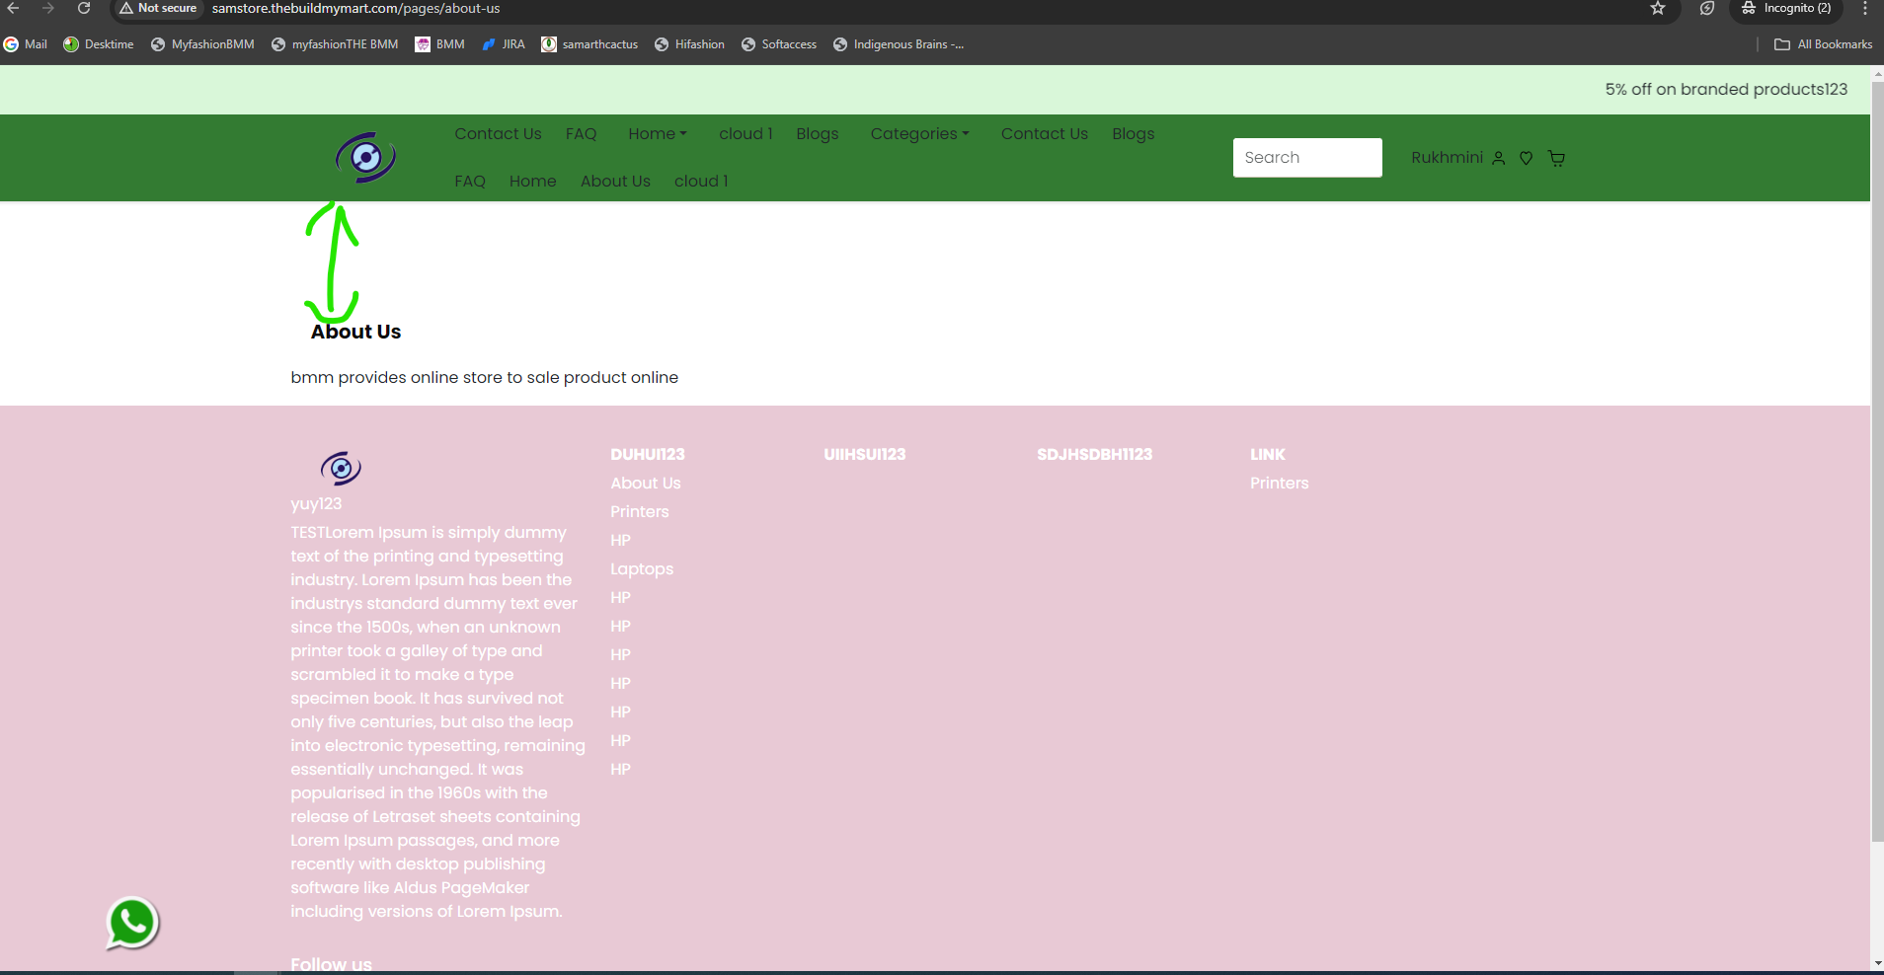Open Printers link under LINK heading
1884x975 pixels.
[x=1280, y=484]
